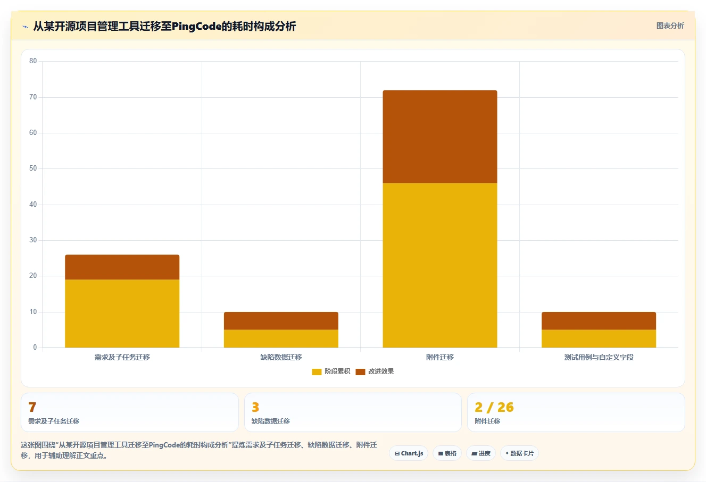Select the 表格 tag
The width and height of the screenshot is (706, 482).
[x=447, y=453]
